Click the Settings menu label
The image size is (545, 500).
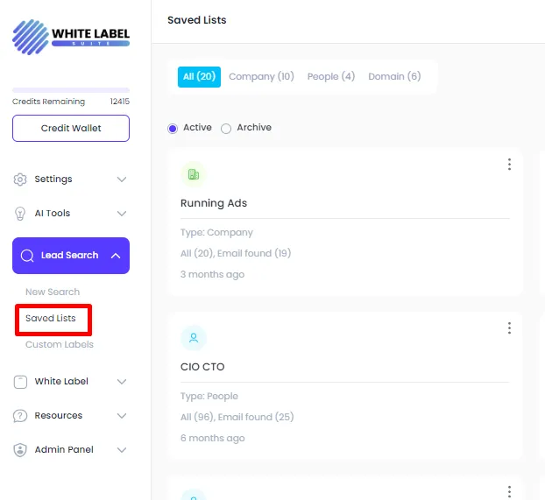click(53, 180)
